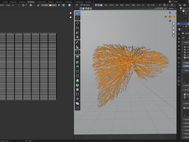Enable vertex select mode
This screenshot has width=189, height=142.
[96, 5]
